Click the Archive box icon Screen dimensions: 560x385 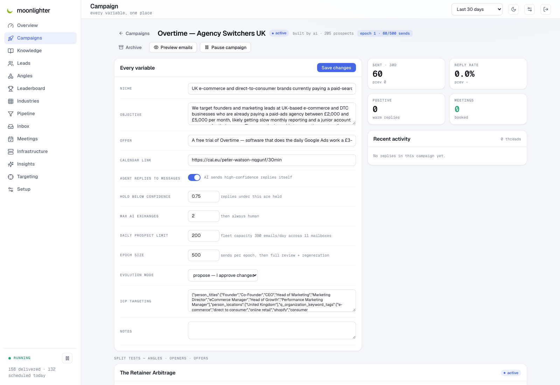coord(121,47)
